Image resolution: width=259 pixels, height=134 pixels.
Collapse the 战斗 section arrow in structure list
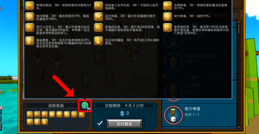pyautogui.click(x=165, y=77)
